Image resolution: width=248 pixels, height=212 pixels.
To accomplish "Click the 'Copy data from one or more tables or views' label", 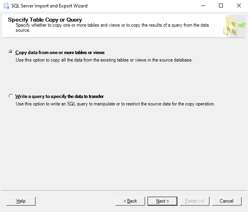I will [60, 53].
